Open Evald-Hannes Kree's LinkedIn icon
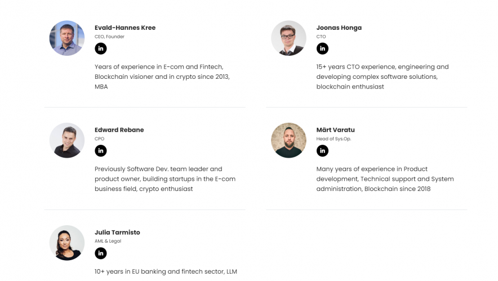 tap(100, 48)
